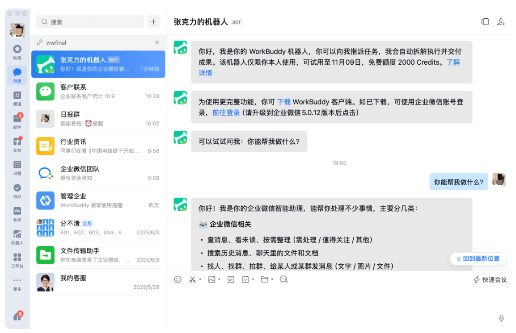Screen dimensions: 516x333
Task: Open the 日报群 chat
Action: 98,119
